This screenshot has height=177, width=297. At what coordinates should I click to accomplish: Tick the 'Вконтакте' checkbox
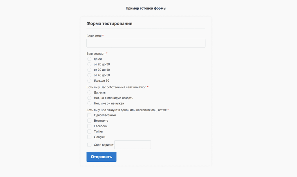click(89, 121)
